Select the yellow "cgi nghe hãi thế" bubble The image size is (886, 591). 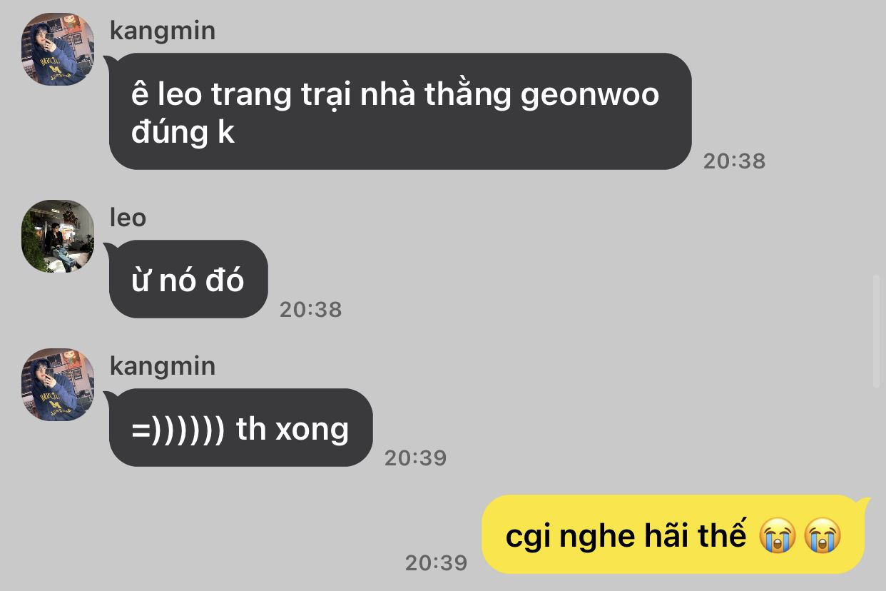[674, 535]
